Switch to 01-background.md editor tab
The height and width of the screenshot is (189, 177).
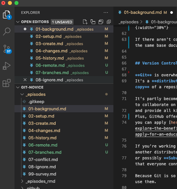point(145,13)
